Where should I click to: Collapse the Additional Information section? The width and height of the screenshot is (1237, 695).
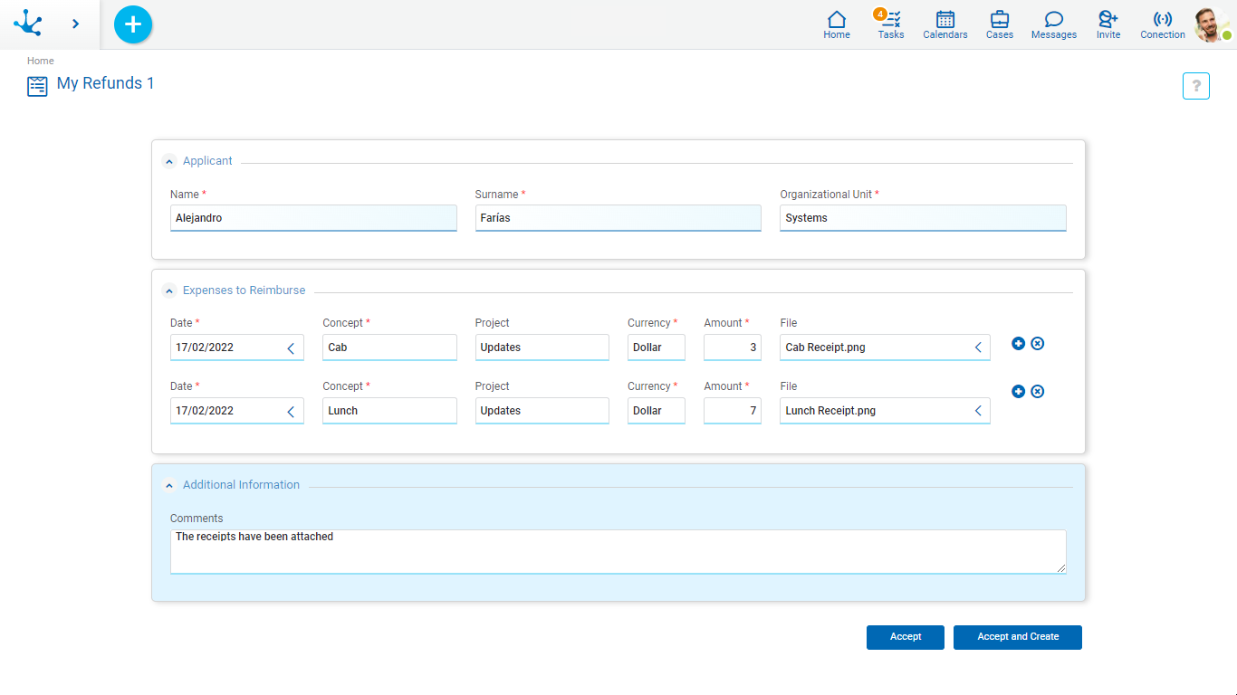tap(169, 486)
